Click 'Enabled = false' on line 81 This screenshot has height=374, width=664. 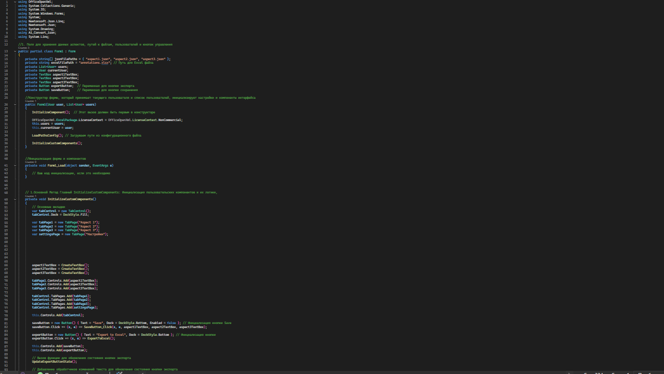[x=163, y=323]
